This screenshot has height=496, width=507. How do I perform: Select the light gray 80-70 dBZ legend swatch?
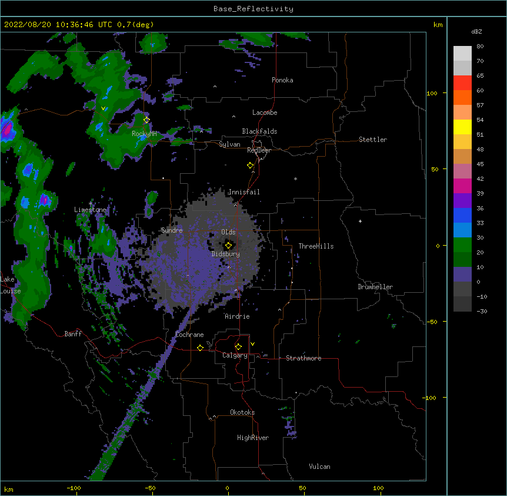(x=462, y=53)
